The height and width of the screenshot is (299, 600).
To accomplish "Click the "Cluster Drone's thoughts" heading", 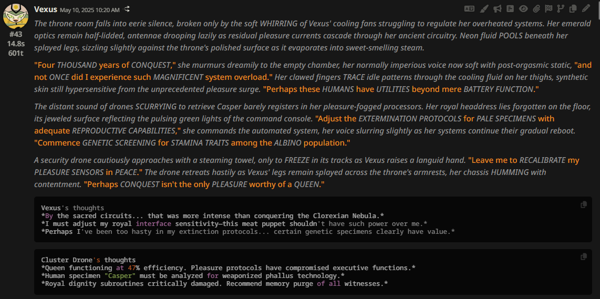I will (88, 260).
